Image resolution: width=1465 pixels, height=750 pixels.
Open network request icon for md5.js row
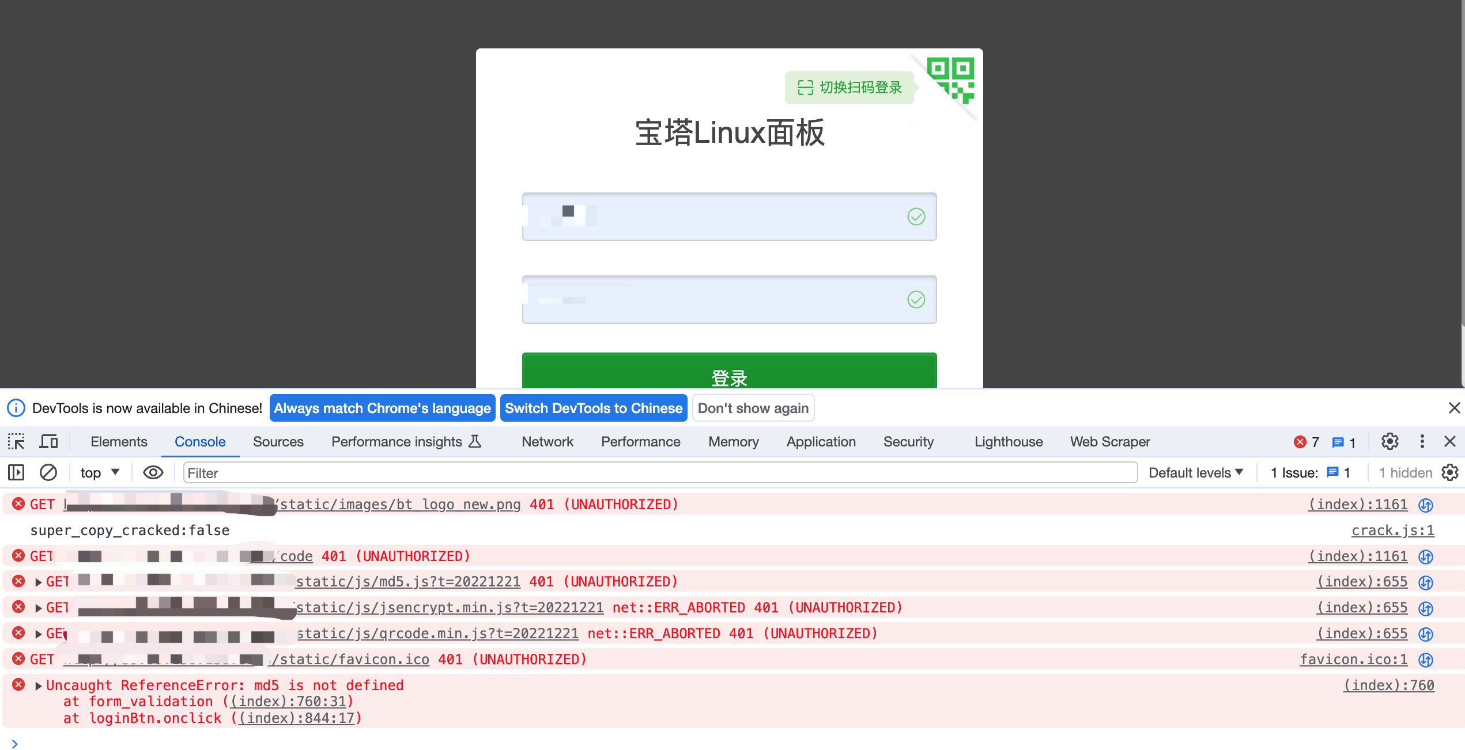(x=1426, y=582)
